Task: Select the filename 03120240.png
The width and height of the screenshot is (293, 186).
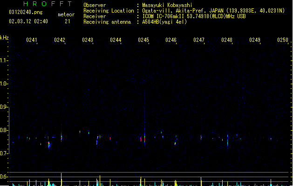Action: (x=26, y=12)
